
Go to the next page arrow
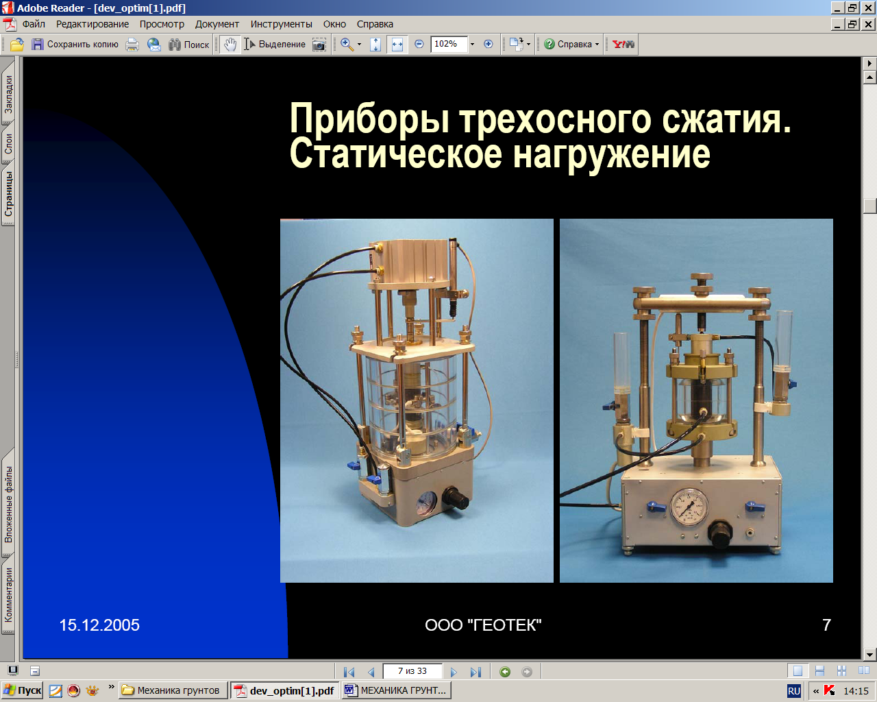click(x=454, y=672)
